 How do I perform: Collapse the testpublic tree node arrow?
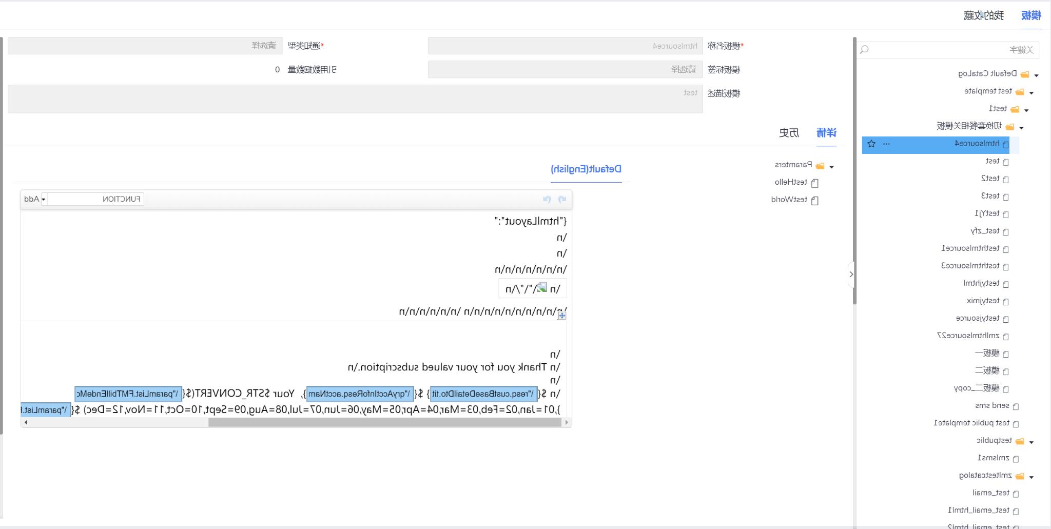1031,442
